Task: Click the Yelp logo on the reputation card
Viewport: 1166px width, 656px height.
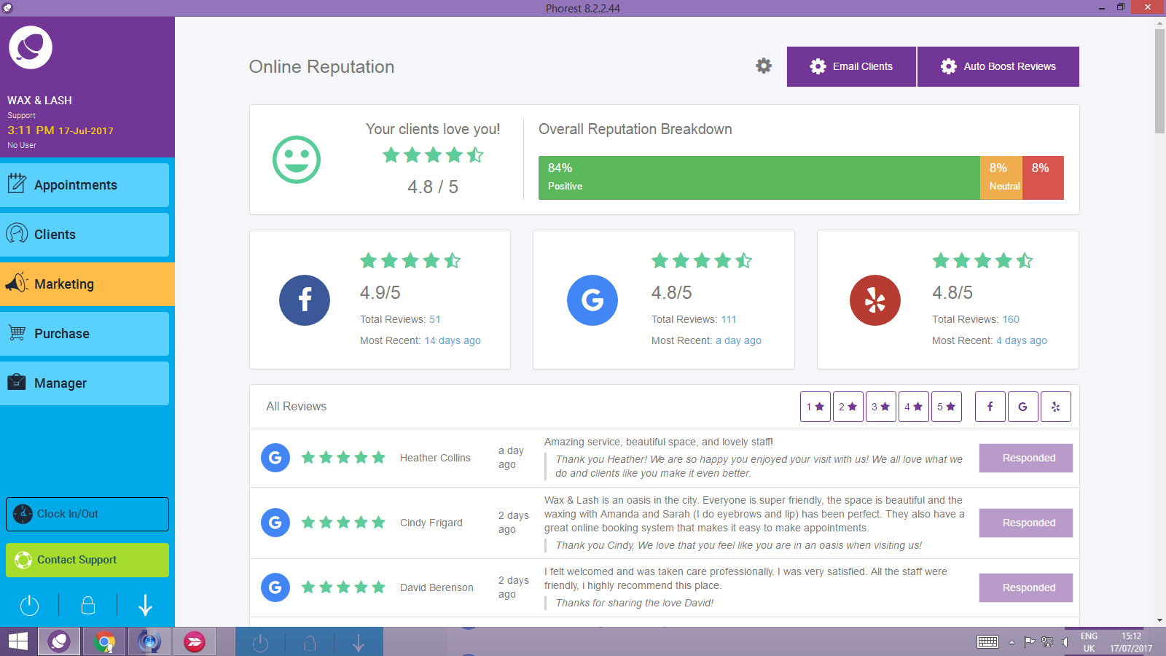Action: pos(874,300)
